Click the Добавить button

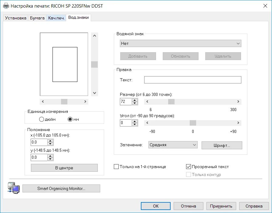click(138, 56)
